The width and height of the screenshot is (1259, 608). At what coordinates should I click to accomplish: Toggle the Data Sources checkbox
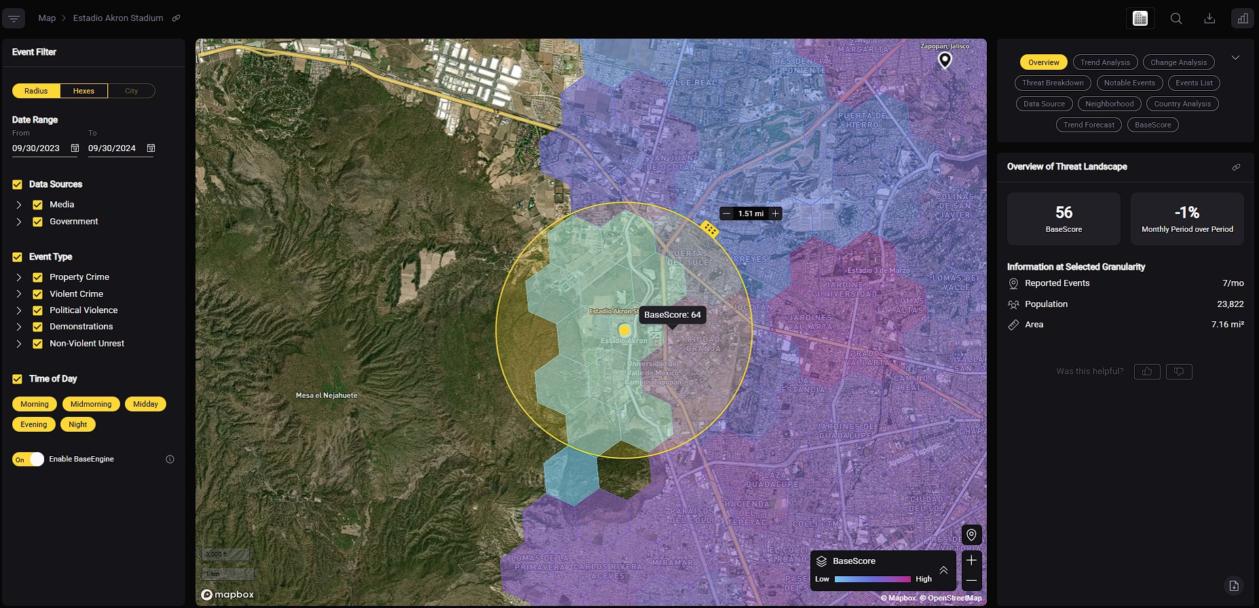17,184
